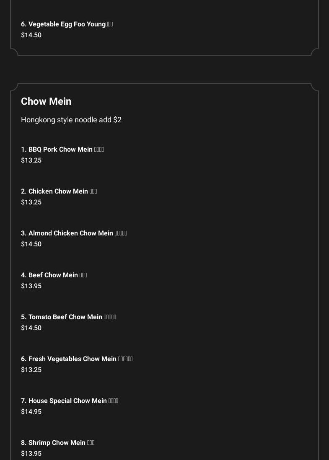This screenshot has width=329, height=460.
Task: Click the price under Fresh Vegetables Chow Mein
Action: [x=31, y=370]
